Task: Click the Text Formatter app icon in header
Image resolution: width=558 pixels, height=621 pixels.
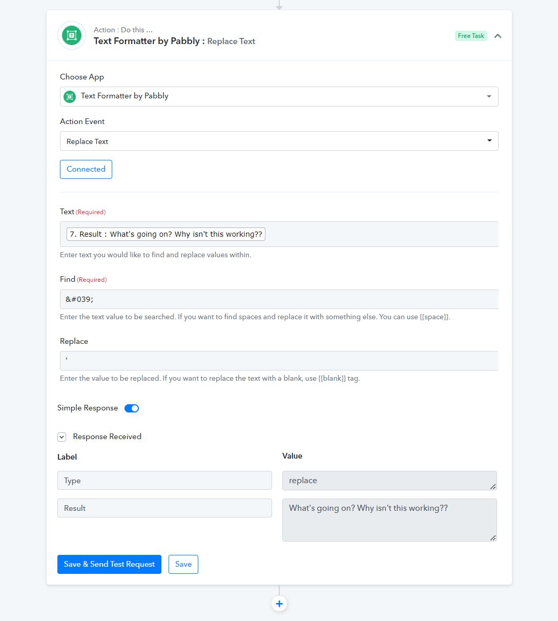Action: [x=72, y=35]
